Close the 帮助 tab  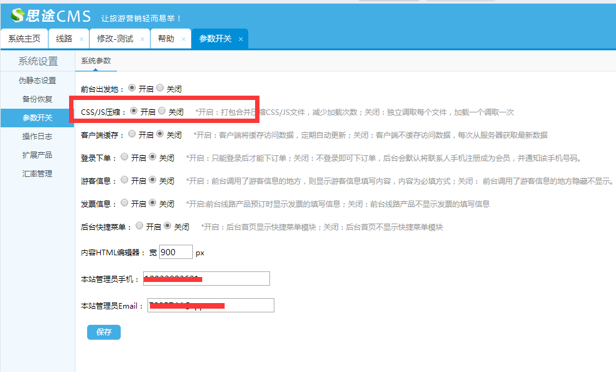[x=183, y=39]
